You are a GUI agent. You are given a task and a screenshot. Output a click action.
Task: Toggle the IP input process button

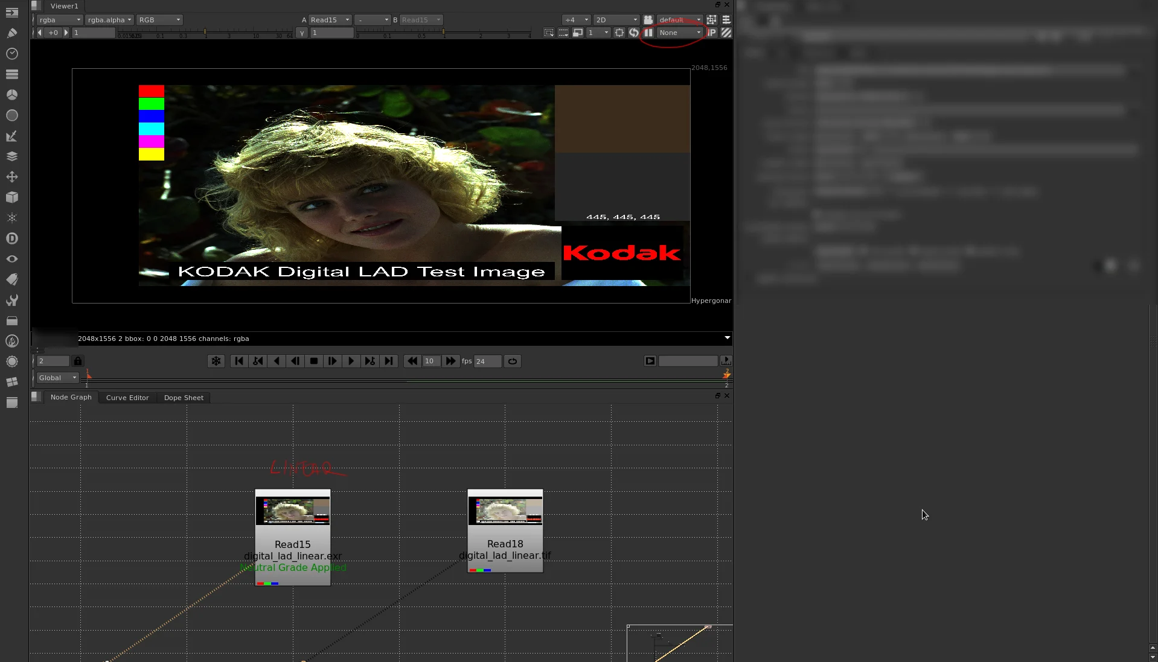712,33
